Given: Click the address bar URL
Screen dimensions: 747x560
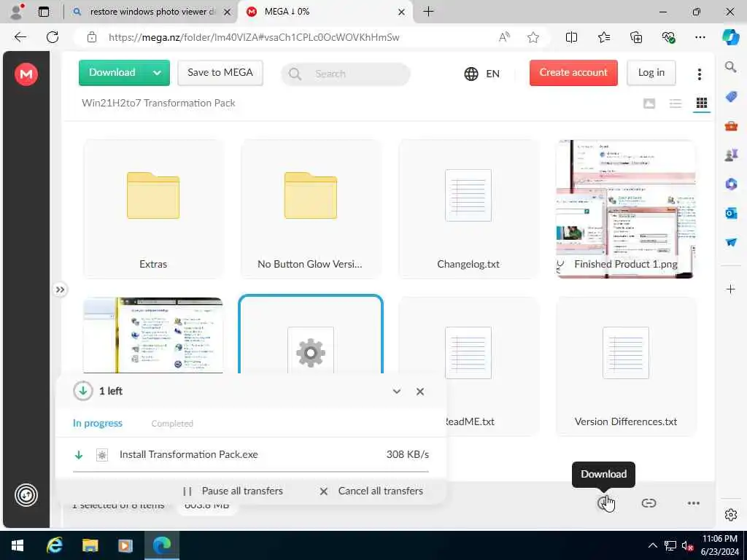Looking at the screenshot, I should 254,37.
